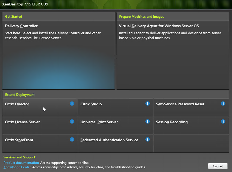
Task: Click the Extend Deployment heading
Action: pos(20,95)
